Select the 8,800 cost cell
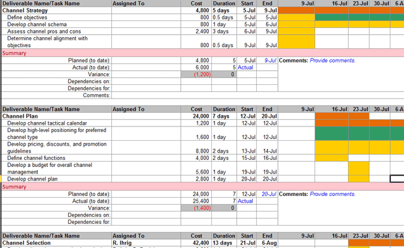The height and width of the screenshot is (248, 404). (196, 148)
